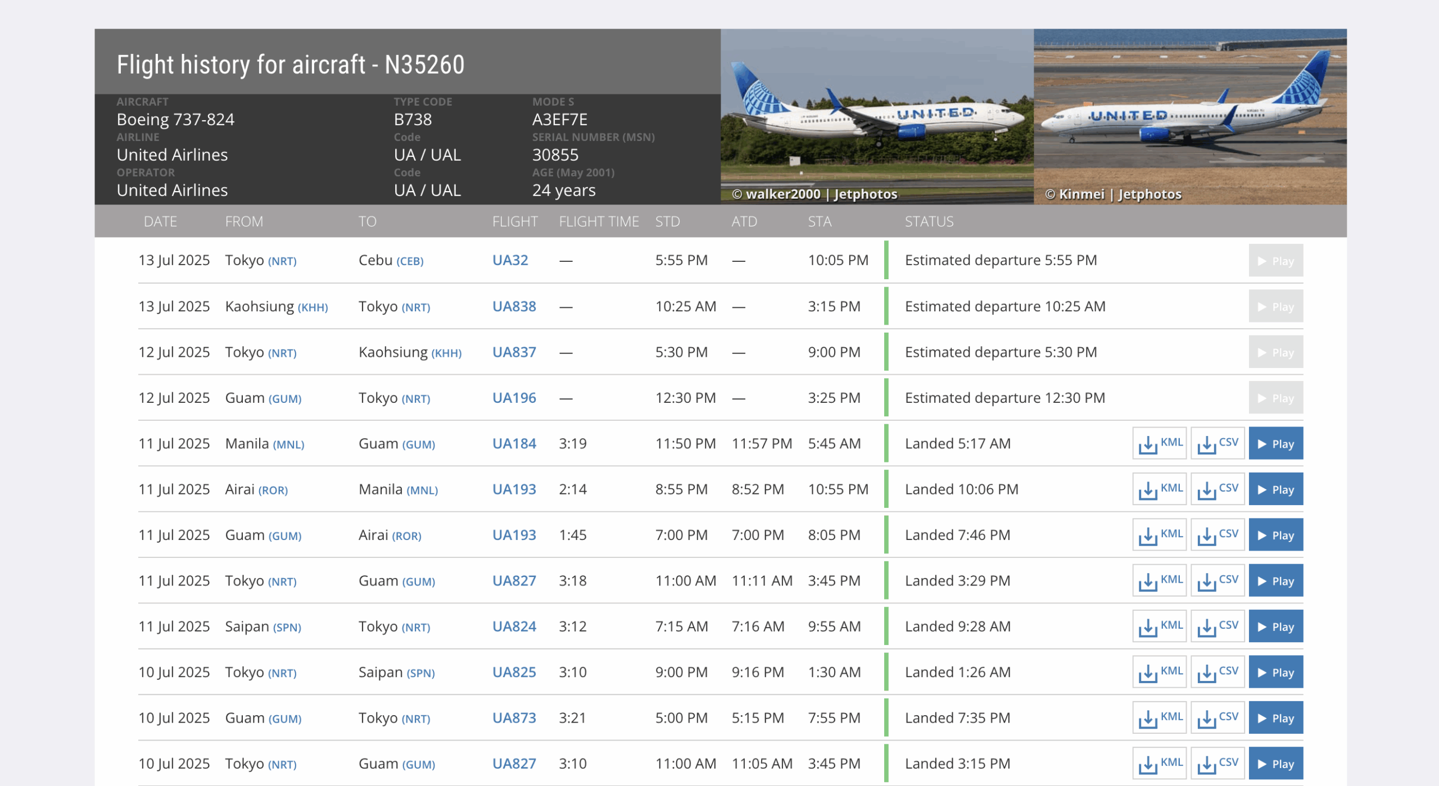The width and height of the screenshot is (1439, 786).
Task: Download CSV for 10 Jul UA827 flight
Action: click(1218, 764)
